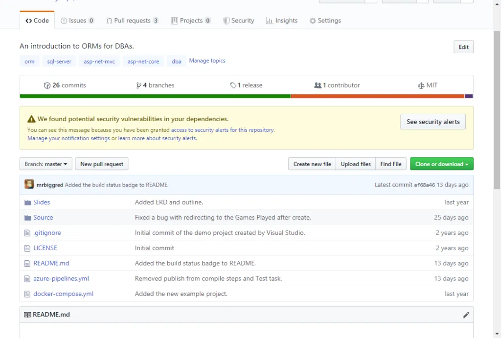This screenshot has width=501, height=338.
Task: Open README.md in file list
Action: pyautogui.click(x=51, y=263)
